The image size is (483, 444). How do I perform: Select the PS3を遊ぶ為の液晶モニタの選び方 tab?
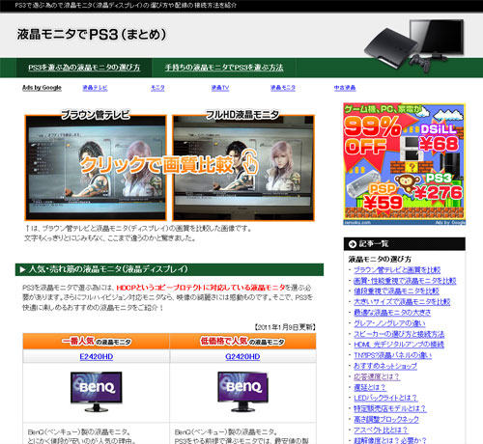click(x=84, y=68)
